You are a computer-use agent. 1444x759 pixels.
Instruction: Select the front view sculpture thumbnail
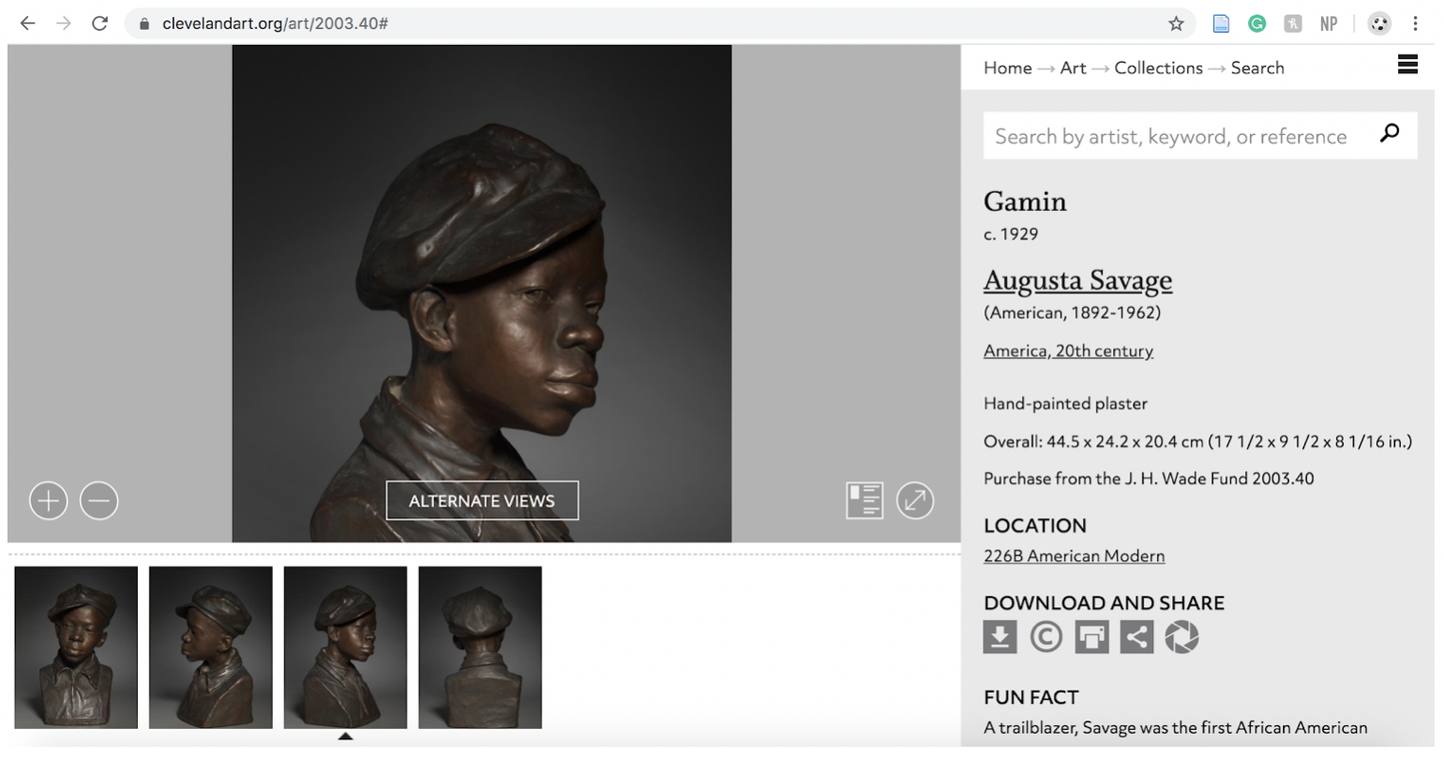click(76, 647)
